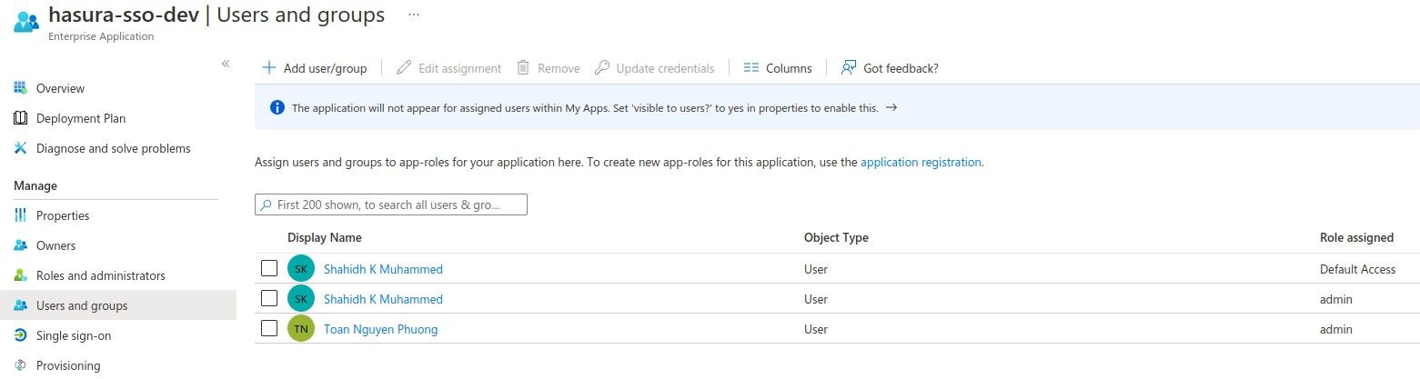Sort by Object Type column header

(x=836, y=238)
